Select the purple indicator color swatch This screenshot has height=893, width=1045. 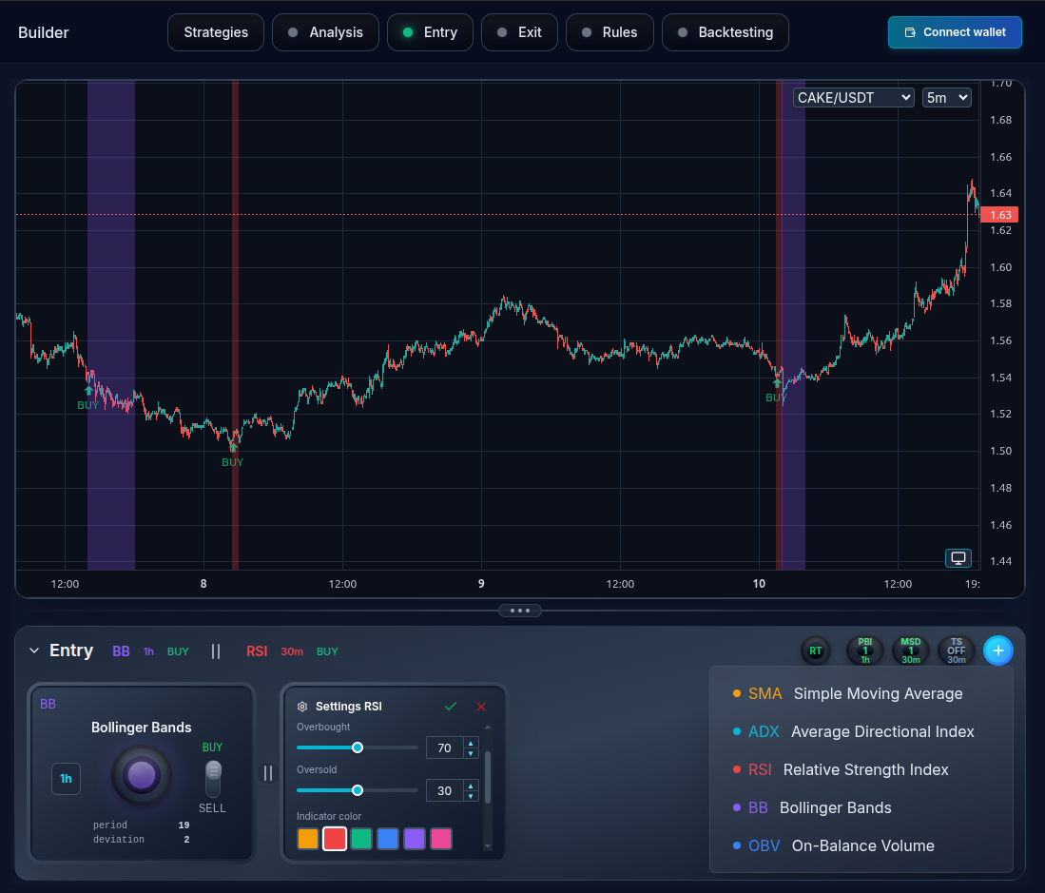pos(415,839)
